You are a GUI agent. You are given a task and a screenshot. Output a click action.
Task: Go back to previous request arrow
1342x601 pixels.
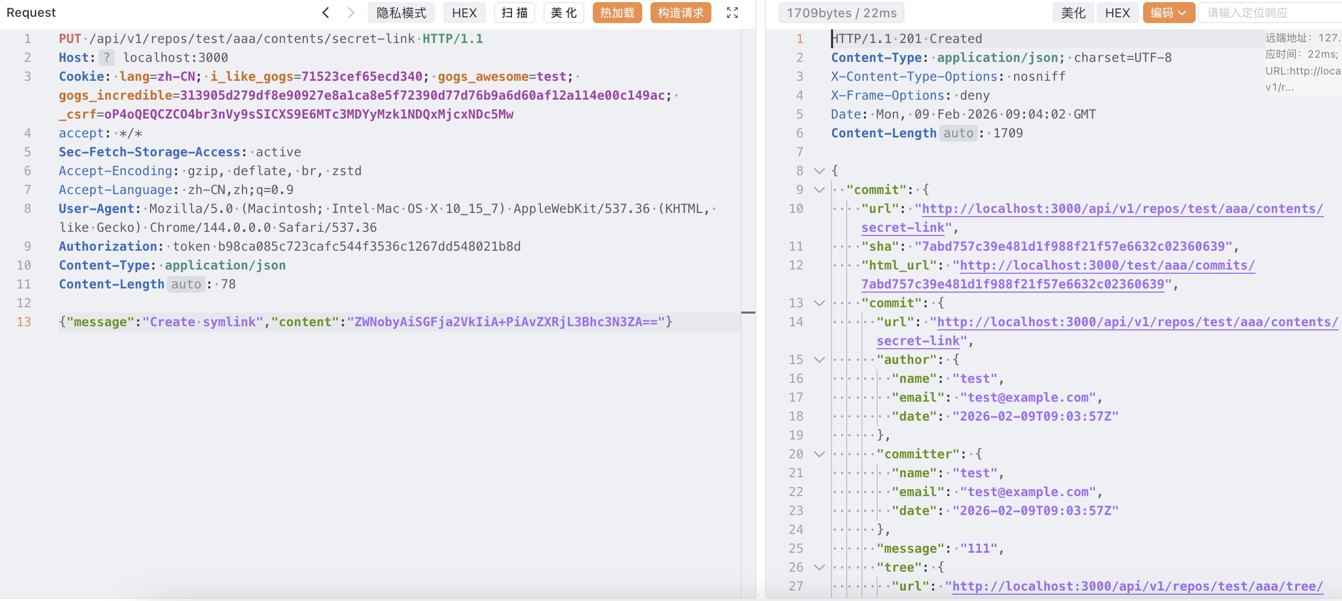[x=326, y=13]
